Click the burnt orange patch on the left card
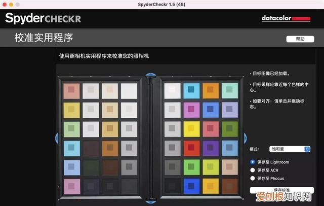Image resolution: width=324 pixels, height=206 pixels. (x=110, y=149)
